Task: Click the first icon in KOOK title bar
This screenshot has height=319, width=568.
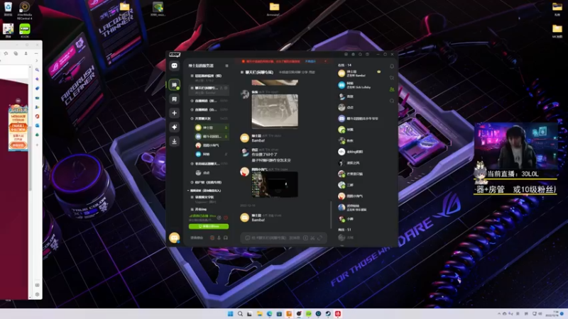Action: coord(346,55)
